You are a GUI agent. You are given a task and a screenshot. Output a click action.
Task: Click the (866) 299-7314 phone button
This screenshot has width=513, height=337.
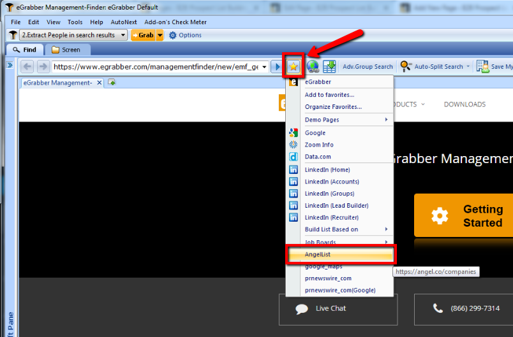[463, 308]
